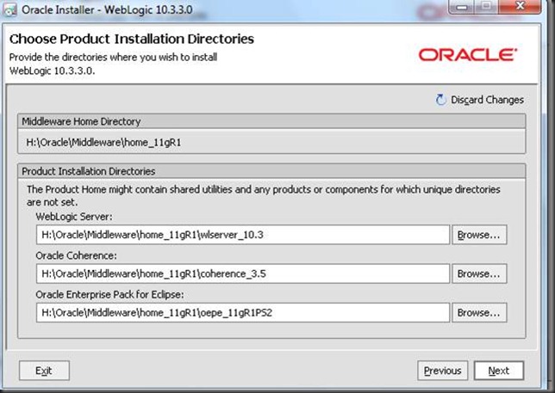
Task: Click the Oracle Installer - WebLogic 10.3.3.0 title
Action: coord(107,9)
